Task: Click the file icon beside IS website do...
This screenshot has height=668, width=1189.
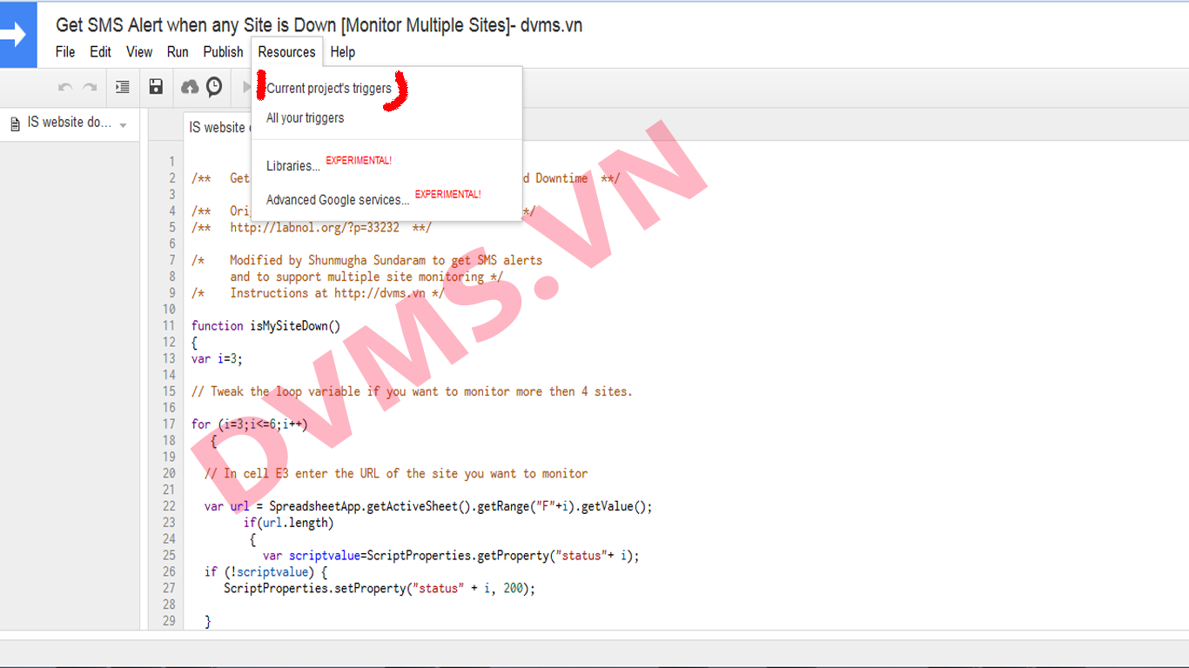Action: [x=15, y=124]
